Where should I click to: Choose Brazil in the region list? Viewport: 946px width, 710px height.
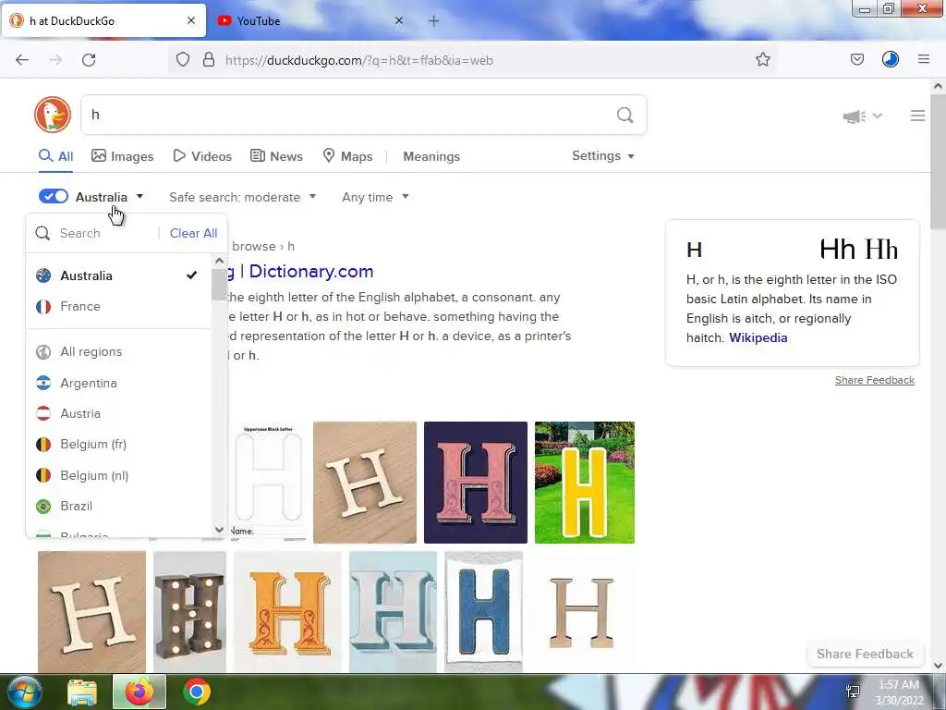tap(118, 506)
